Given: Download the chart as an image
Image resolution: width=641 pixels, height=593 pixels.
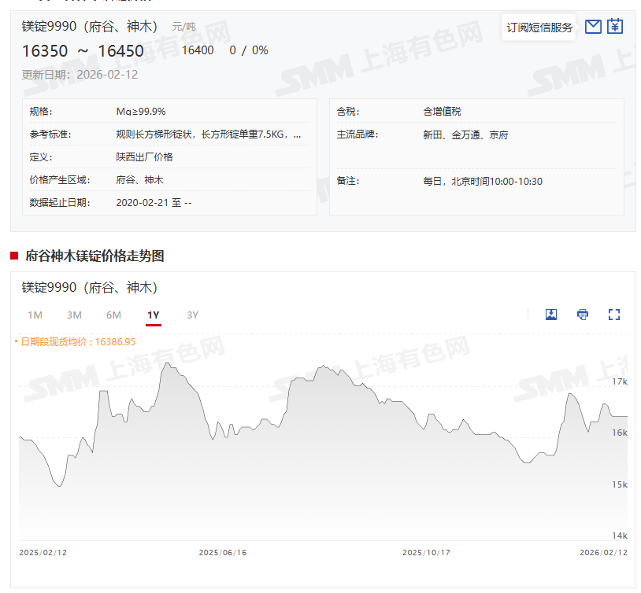Looking at the screenshot, I should coord(551,315).
